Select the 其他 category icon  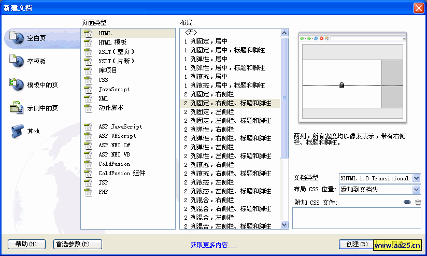tap(16, 131)
